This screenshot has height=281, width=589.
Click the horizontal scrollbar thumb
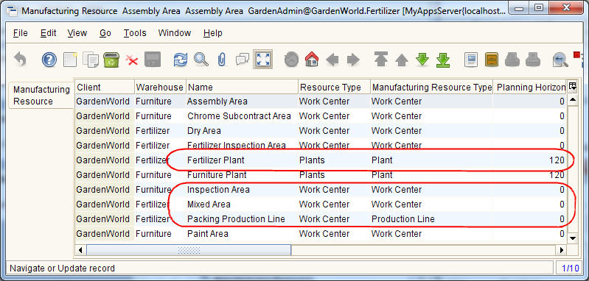(x=189, y=250)
